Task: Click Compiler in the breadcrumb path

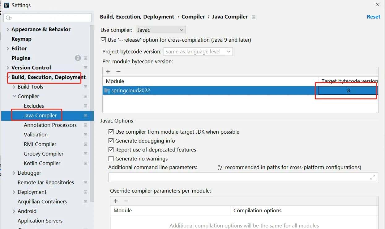Action: click(193, 17)
